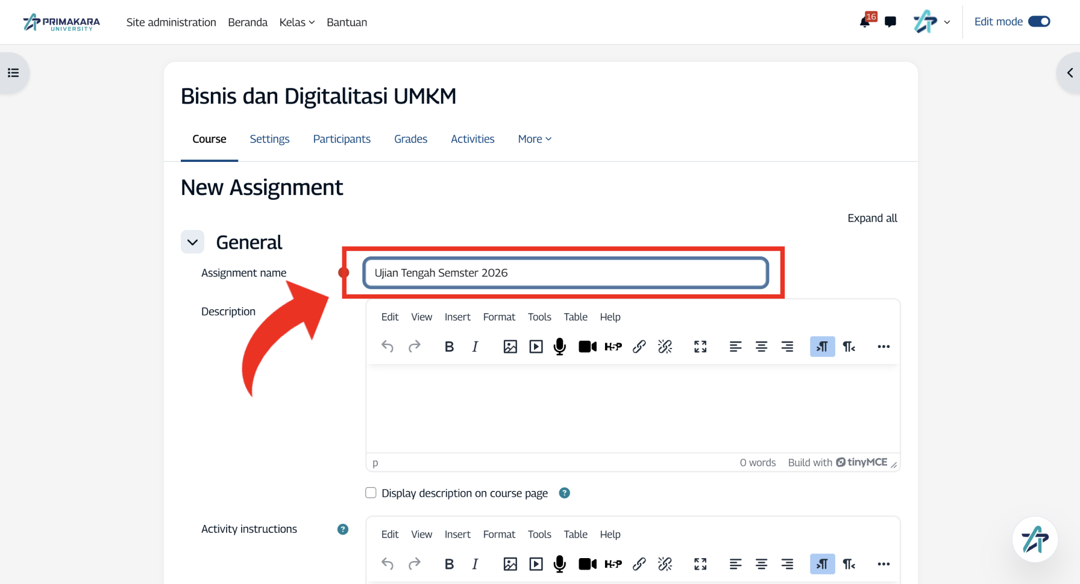Open the More course menu
Image resolution: width=1080 pixels, height=584 pixels.
(535, 139)
